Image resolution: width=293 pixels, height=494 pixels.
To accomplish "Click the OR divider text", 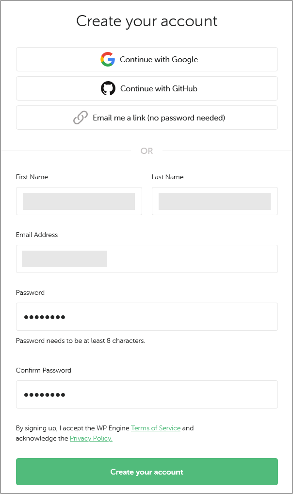I will point(146,151).
